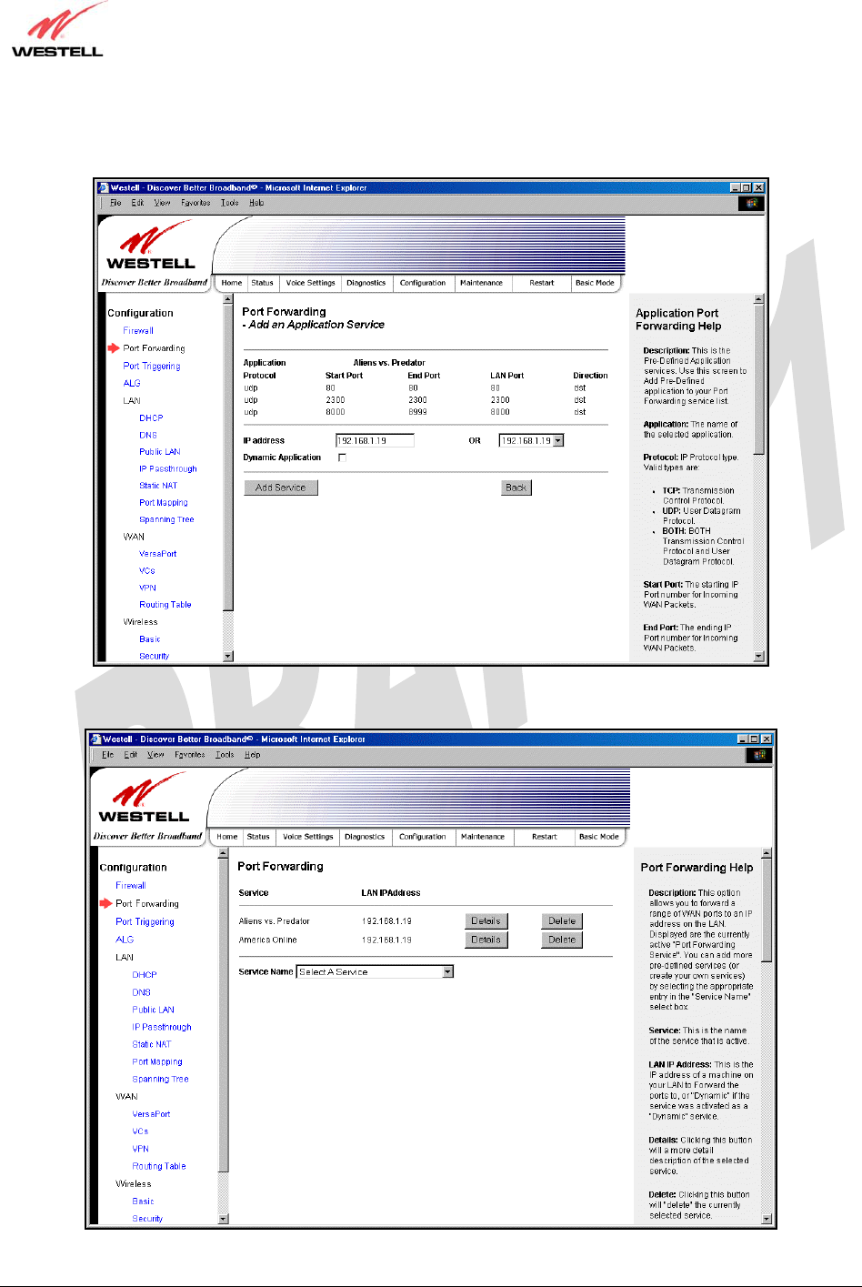
Task: Open Voice Settings tab in upper window
Action: 310,283
